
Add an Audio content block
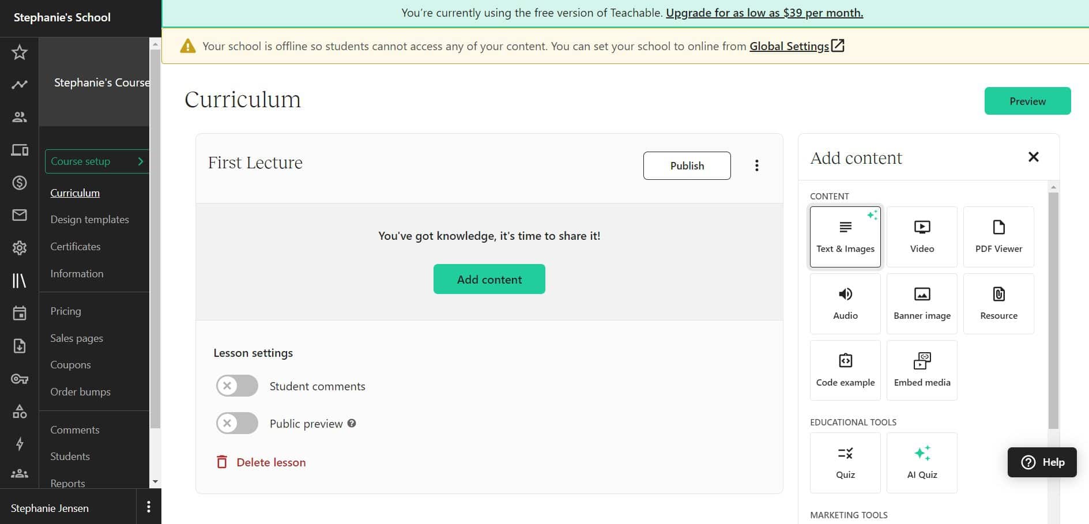pos(845,304)
